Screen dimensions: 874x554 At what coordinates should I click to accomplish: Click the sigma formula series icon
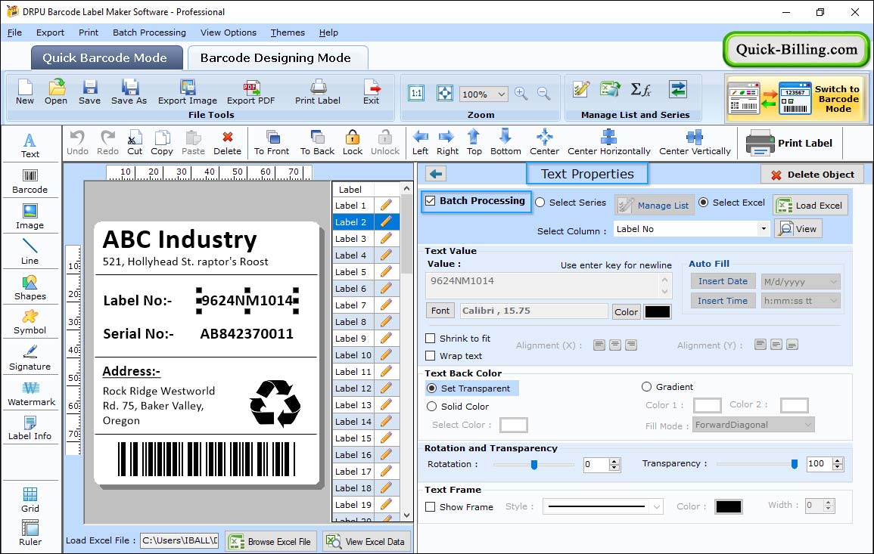pos(640,90)
